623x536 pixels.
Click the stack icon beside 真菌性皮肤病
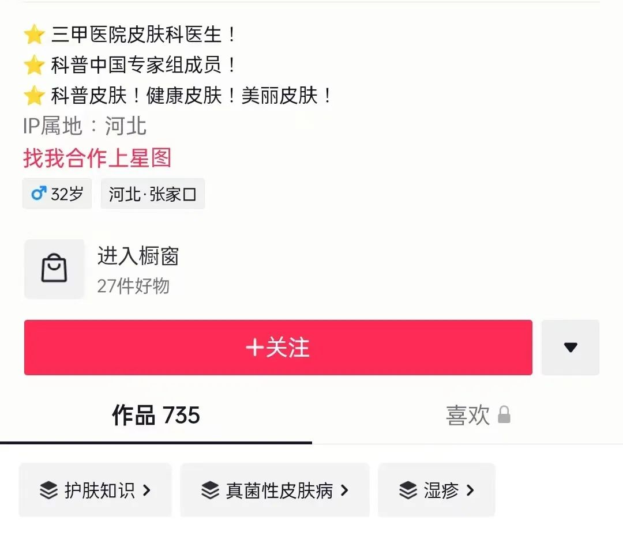210,490
